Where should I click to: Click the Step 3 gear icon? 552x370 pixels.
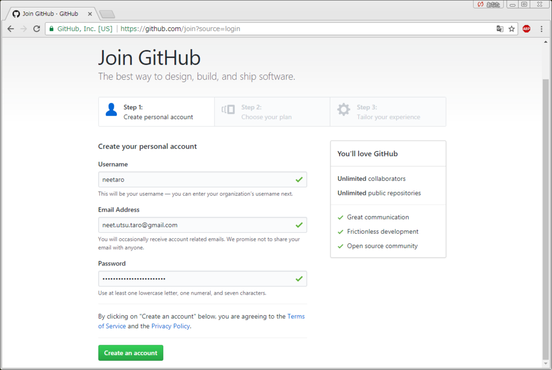click(x=343, y=109)
